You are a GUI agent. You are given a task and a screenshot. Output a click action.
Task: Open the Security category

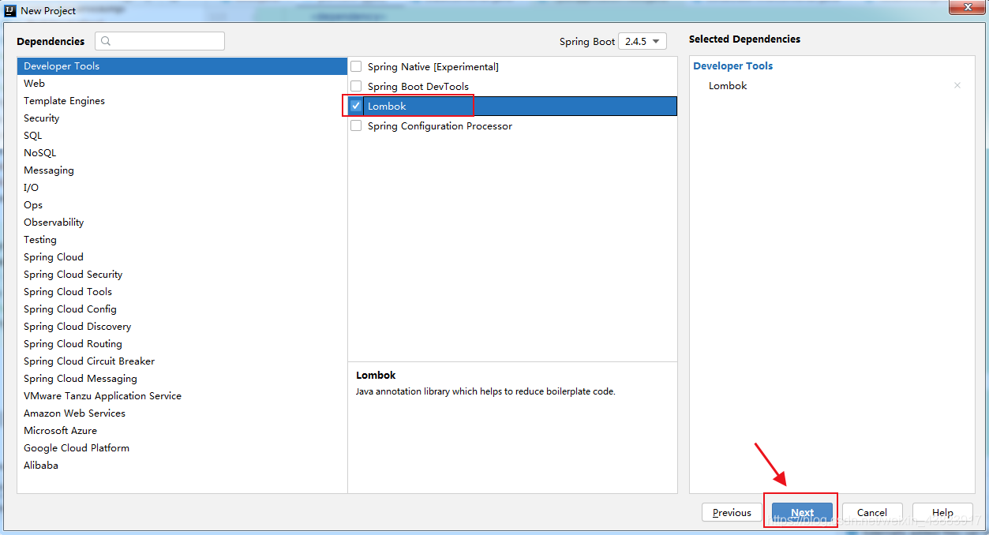point(182,118)
